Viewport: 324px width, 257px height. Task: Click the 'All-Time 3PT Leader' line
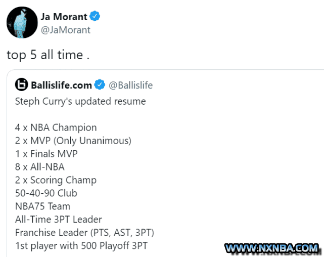(x=59, y=220)
